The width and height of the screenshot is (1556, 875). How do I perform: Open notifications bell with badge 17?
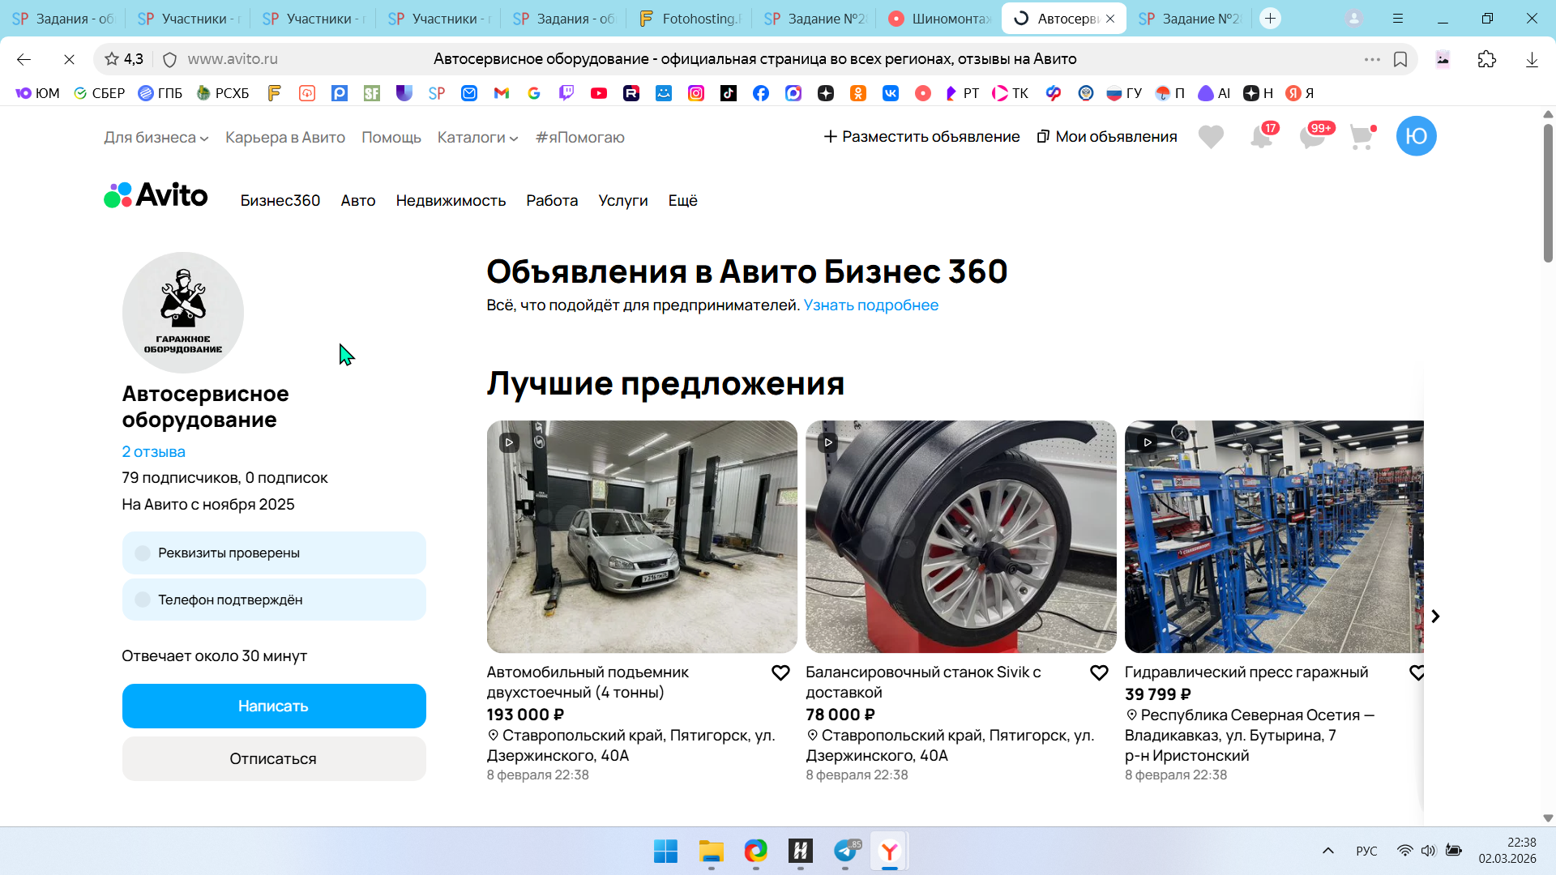point(1261,137)
